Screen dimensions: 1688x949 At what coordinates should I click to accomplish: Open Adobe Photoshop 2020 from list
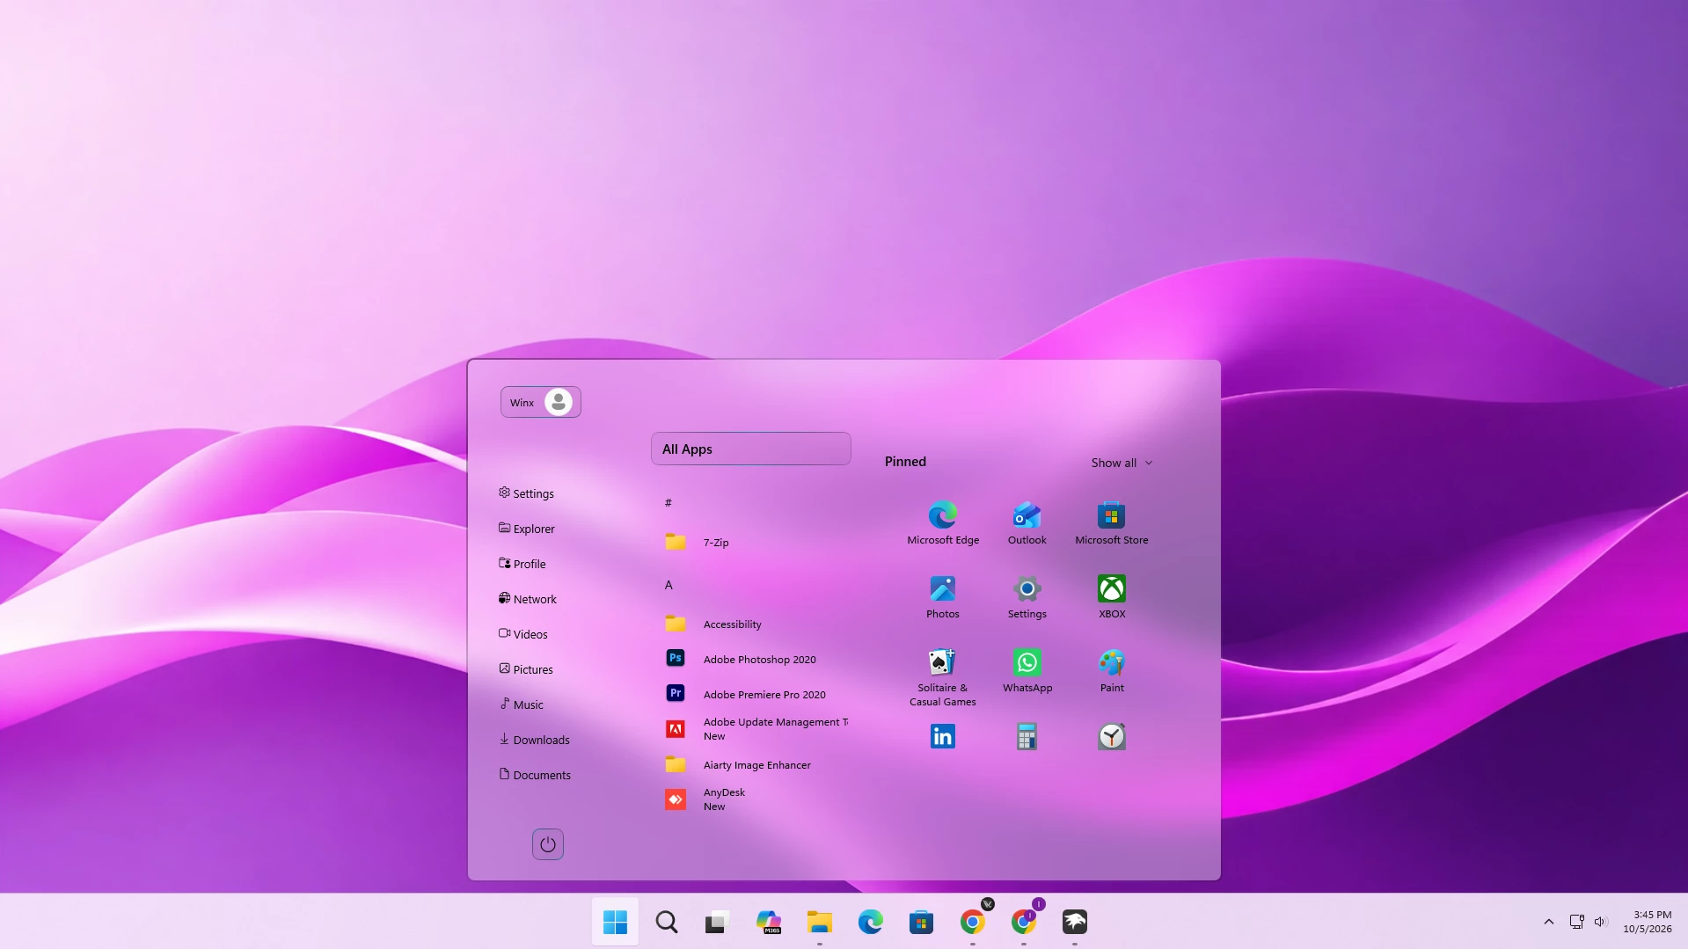[x=750, y=659]
